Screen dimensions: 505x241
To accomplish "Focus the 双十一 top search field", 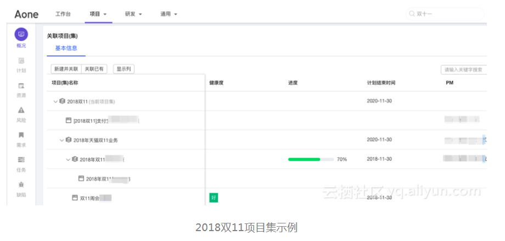I will click(x=445, y=14).
